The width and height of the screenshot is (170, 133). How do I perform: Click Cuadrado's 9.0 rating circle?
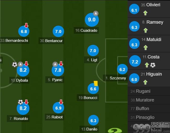92,20
